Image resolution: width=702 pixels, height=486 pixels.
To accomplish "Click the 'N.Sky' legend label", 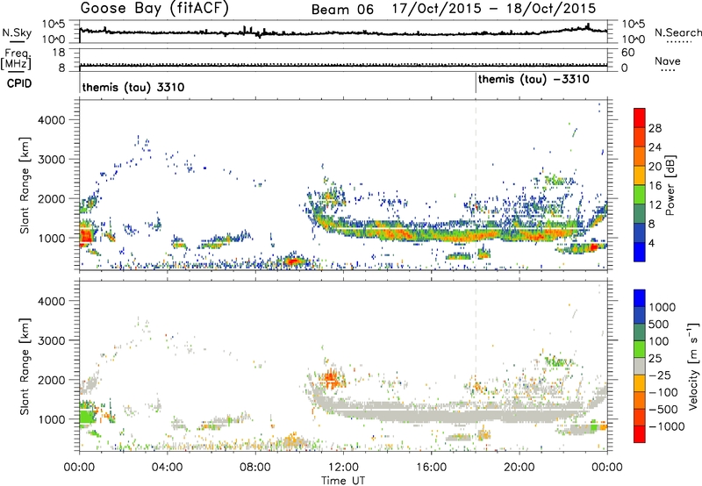I will point(17,32).
